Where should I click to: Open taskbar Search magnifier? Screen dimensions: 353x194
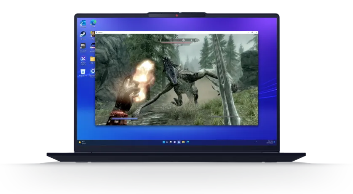click(167, 142)
